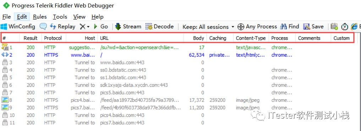This screenshot has width=361, height=131.
Task: Open Find with the binoculars icon
Action: tap(283, 27)
